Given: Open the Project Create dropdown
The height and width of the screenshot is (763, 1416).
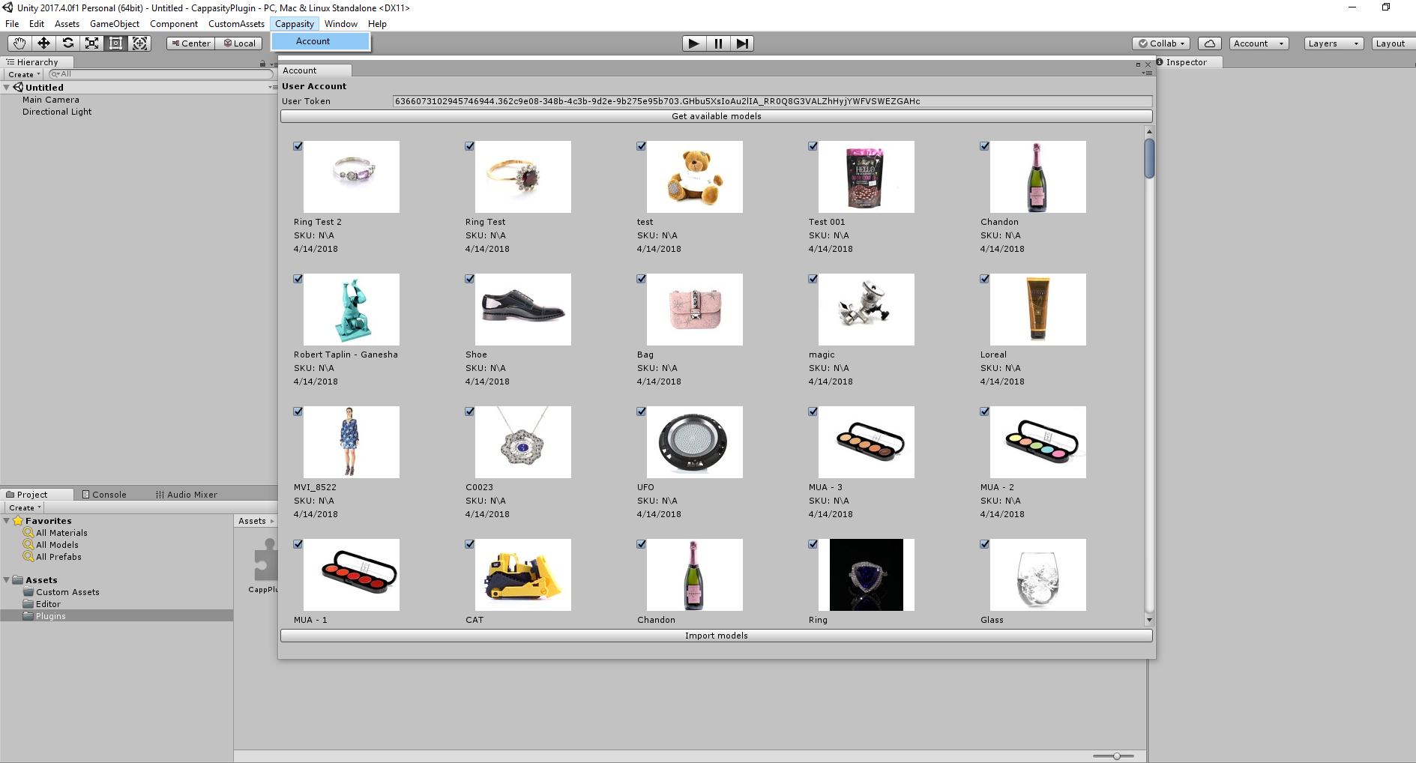Looking at the screenshot, I should click(x=24, y=507).
